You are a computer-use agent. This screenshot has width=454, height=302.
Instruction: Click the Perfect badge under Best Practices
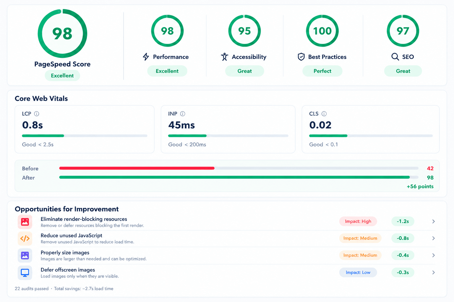[x=322, y=71]
